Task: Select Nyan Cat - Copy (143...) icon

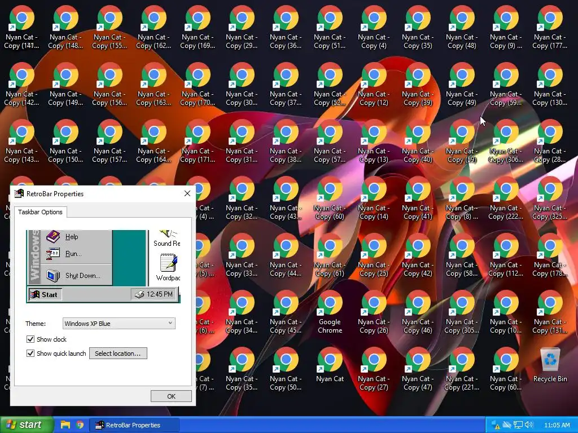Action: coord(21,142)
